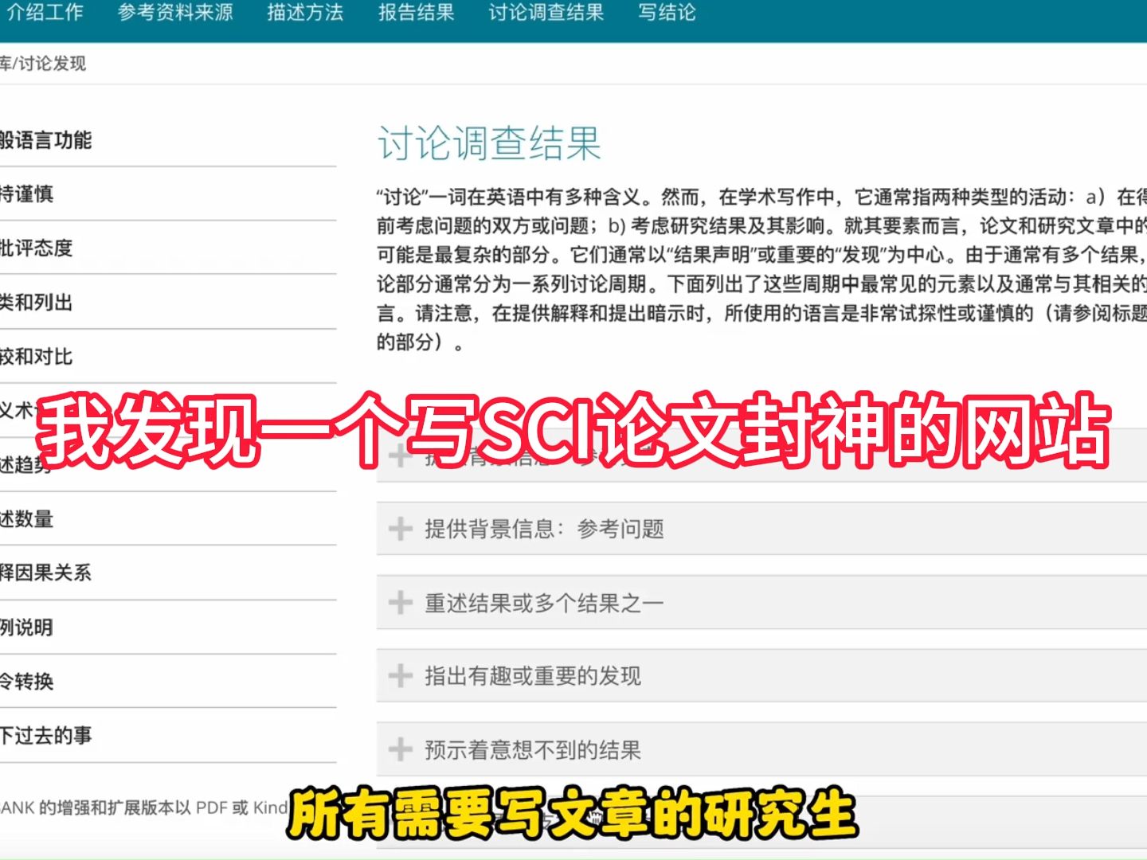This screenshot has width=1147, height=860.
Task: Open sidebar item 列说明
Action: (x=26, y=627)
